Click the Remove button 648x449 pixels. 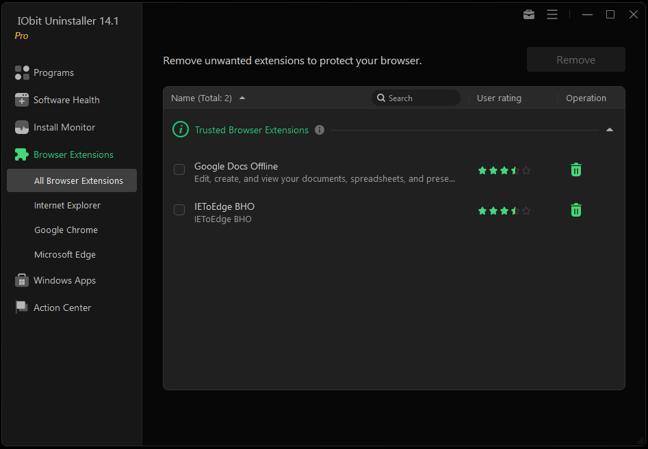click(575, 59)
